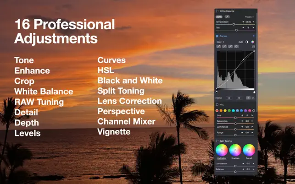Select the black point eyedropper in Curves
295x184 pixels.
pyautogui.click(x=218, y=46)
